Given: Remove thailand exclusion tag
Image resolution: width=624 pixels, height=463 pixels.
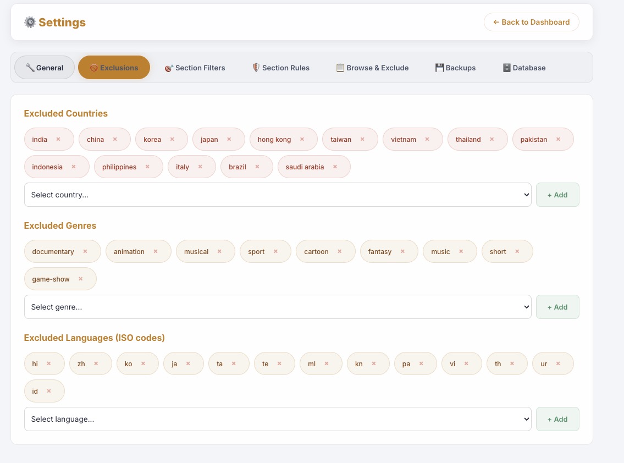Looking at the screenshot, I should click(492, 139).
